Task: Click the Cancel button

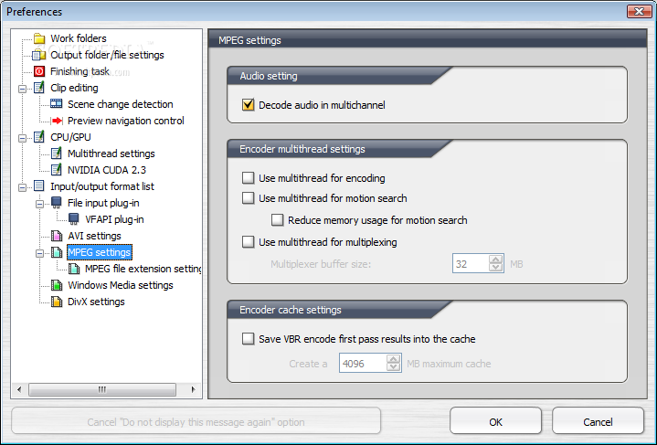Action: click(598, 421)
